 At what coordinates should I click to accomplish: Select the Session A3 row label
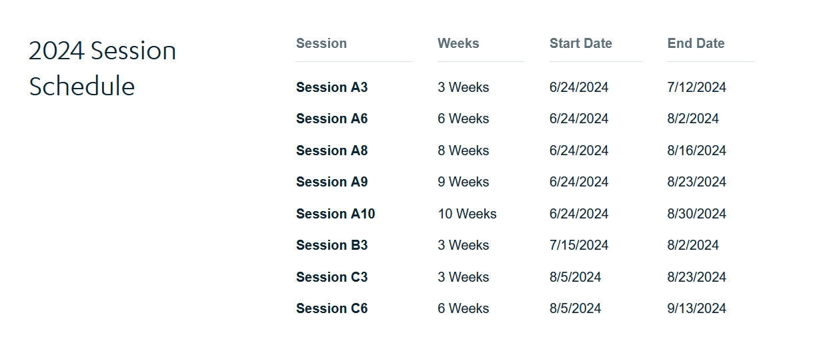(331, 87)
